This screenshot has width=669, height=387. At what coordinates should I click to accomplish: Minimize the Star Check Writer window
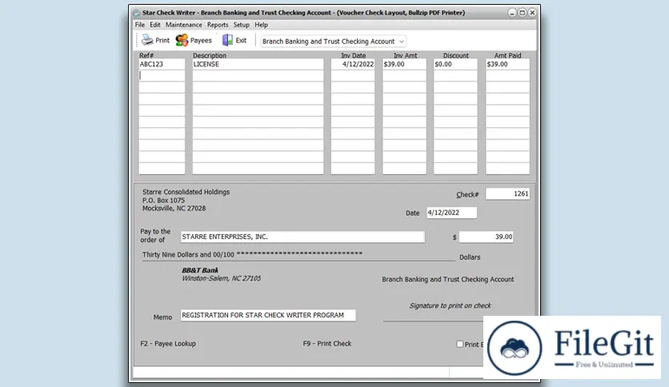click(512, 13)
